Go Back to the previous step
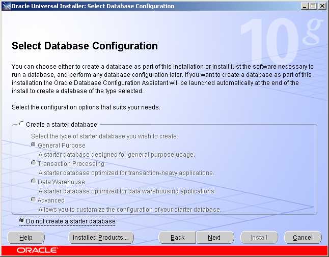The image size is (329, 257). (x=177, y=238)
